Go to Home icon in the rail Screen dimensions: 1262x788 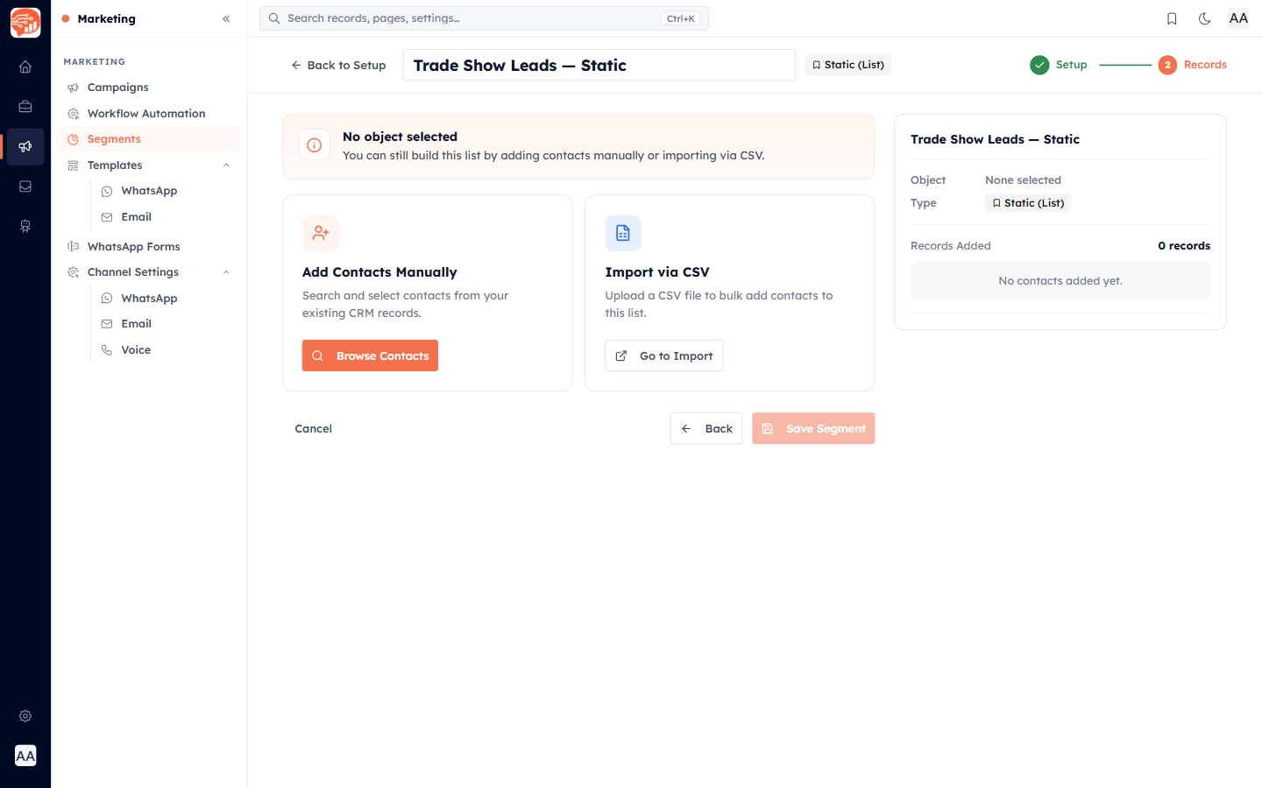25,67
